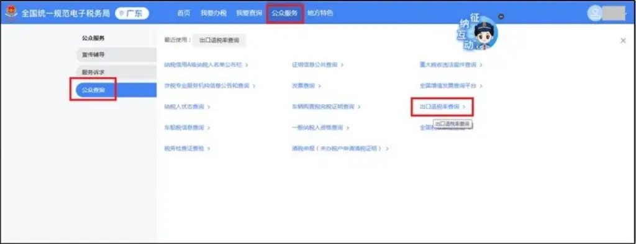
Task: Open the 车船税信息查询 link
Action: point(186,128)
